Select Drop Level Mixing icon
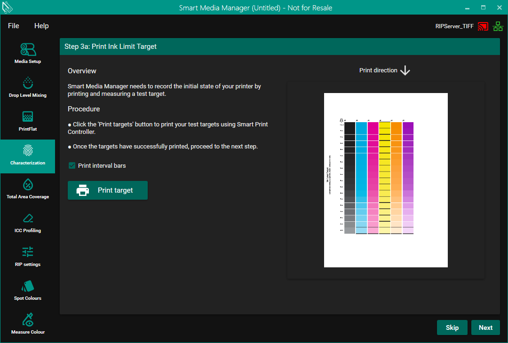The image size is (508, 343). point(28,83)
